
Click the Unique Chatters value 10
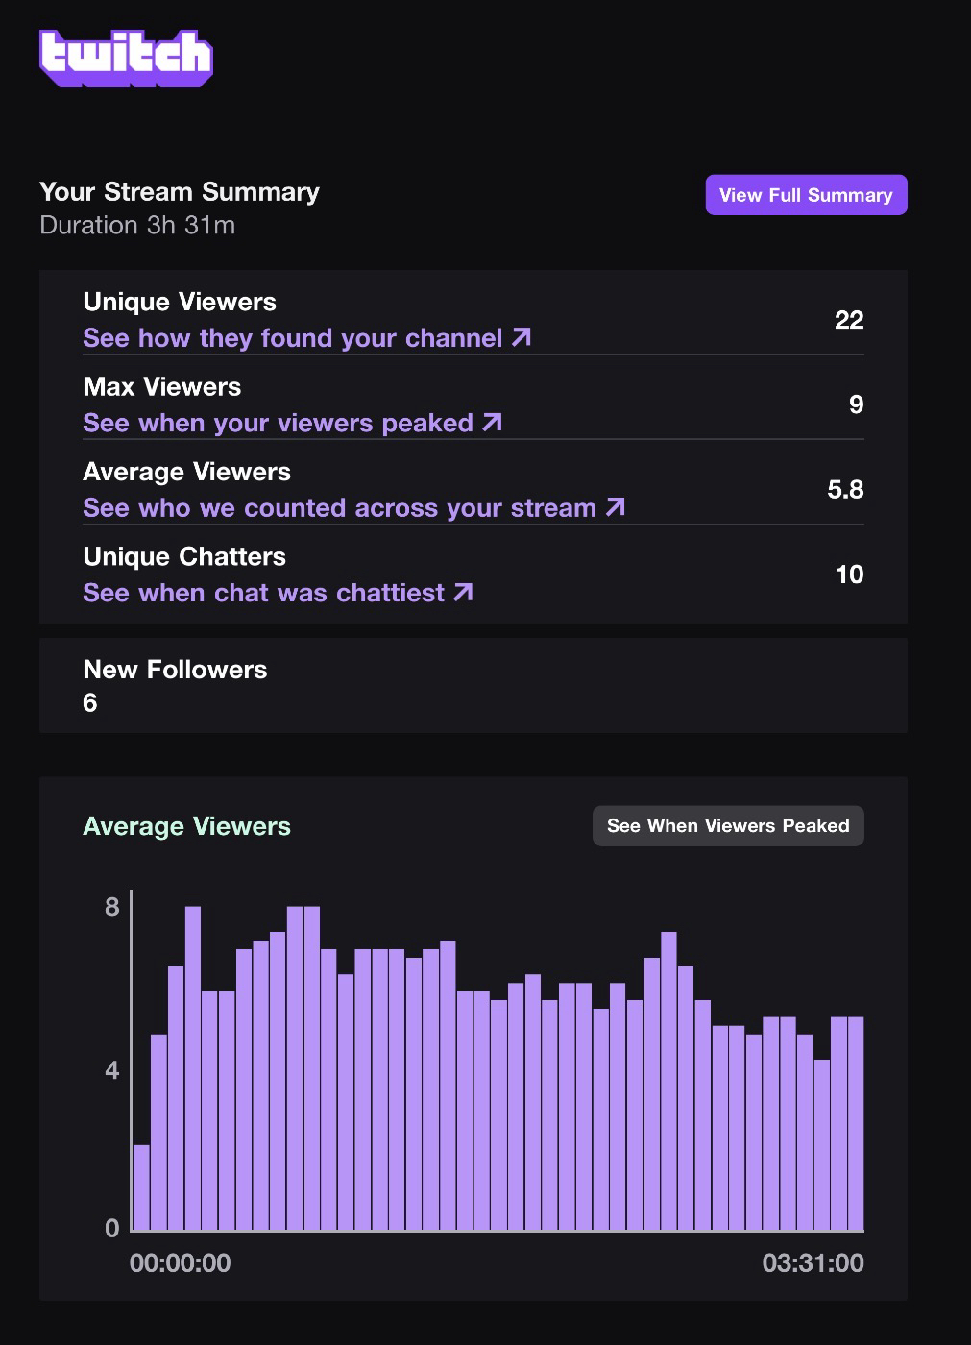pyautogui.click(x=849, y=575)
